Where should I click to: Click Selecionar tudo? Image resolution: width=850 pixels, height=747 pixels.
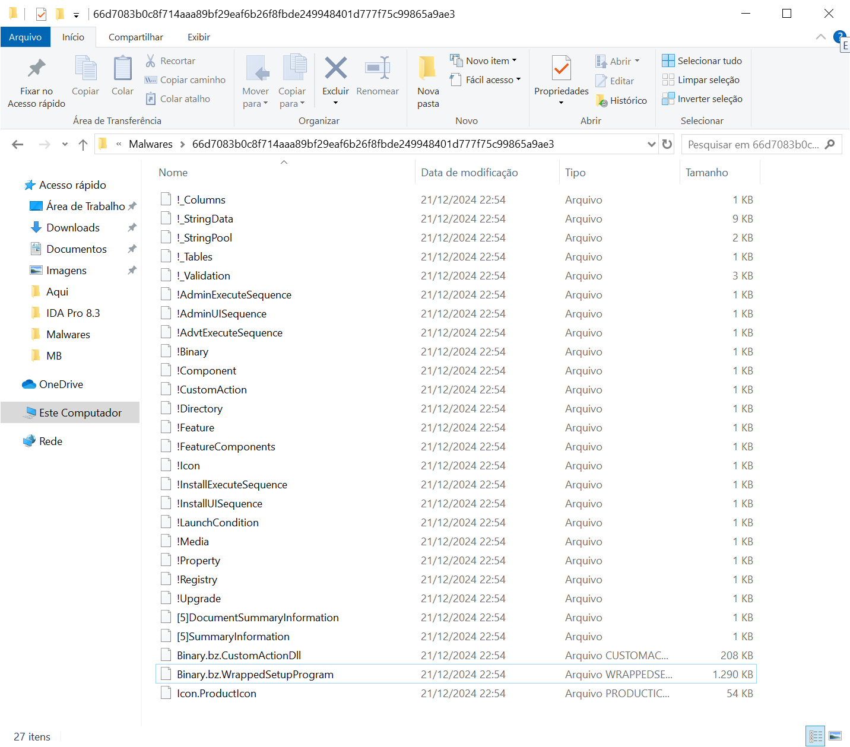(x=702, y=61)
